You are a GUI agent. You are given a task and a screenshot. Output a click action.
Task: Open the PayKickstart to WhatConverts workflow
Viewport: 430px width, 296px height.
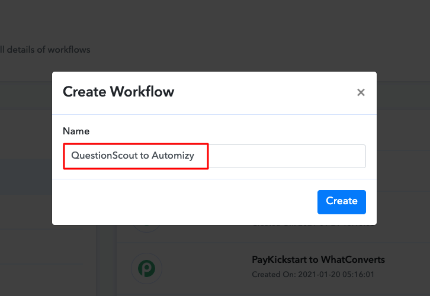318,259
